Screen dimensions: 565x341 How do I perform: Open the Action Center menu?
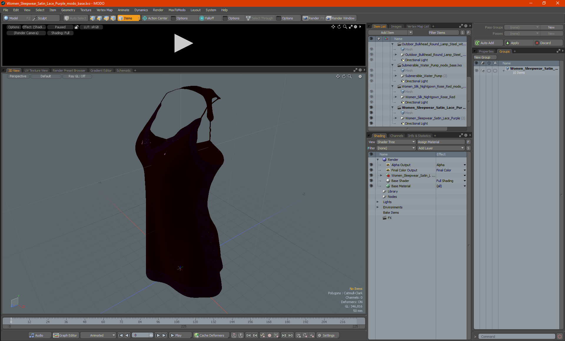coord(155,18)
